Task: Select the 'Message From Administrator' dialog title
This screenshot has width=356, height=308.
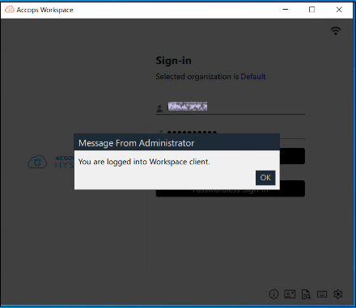Action: pyautogui.click(x=136, y=143)
